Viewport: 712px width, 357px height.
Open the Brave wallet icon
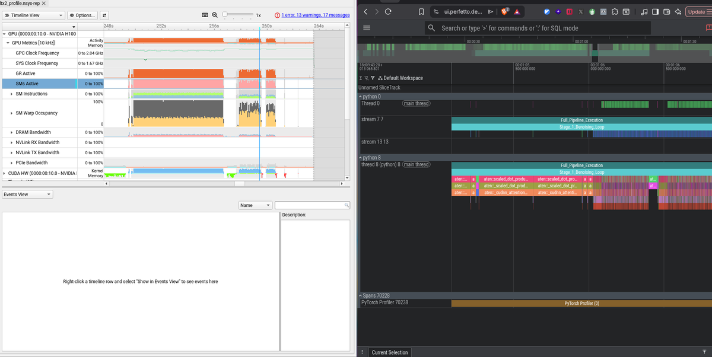(666, 12)
